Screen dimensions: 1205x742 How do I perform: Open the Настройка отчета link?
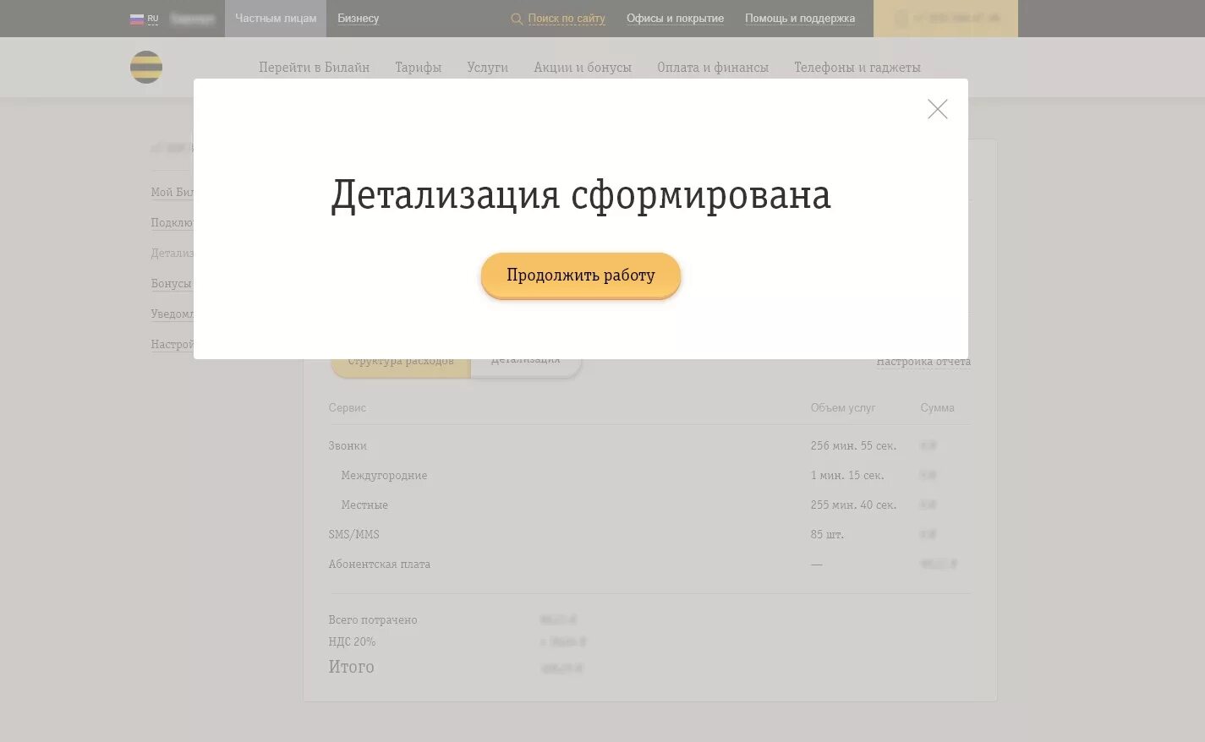coord(923,361)
